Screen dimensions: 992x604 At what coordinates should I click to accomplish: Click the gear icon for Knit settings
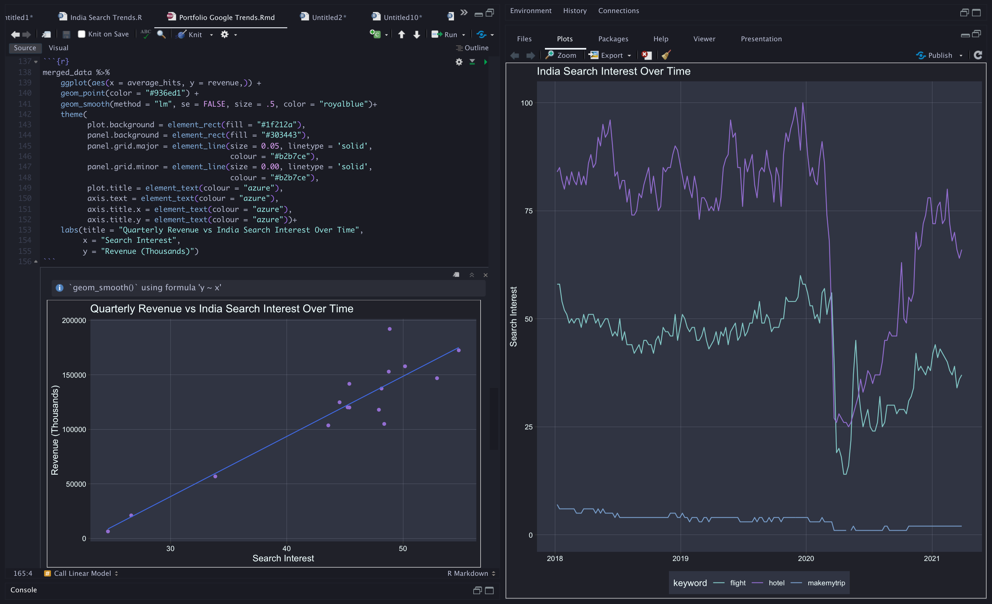pyautogui.click(x=225, y=35)
